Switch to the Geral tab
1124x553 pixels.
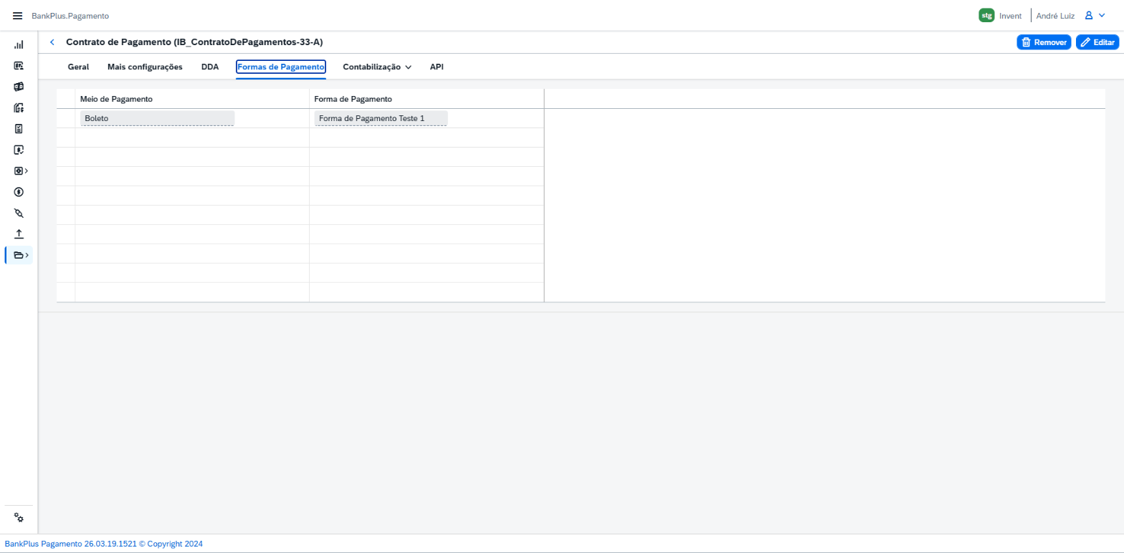pyautogui.click(x=78, y=67)
